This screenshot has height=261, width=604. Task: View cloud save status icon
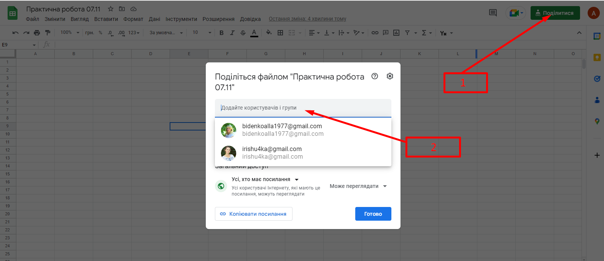point(134,9)
